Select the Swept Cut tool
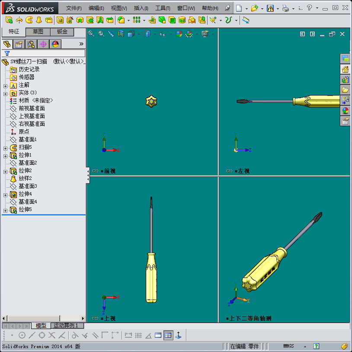Image resolution: width=352 pixels, height=352 pixels. (x=90, y=20)
